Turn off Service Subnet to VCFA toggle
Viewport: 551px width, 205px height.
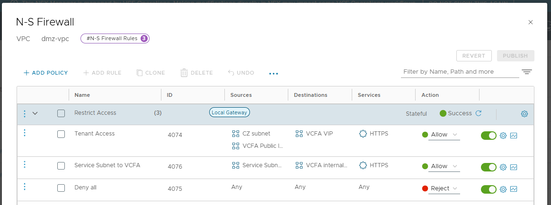click(489, 167)
